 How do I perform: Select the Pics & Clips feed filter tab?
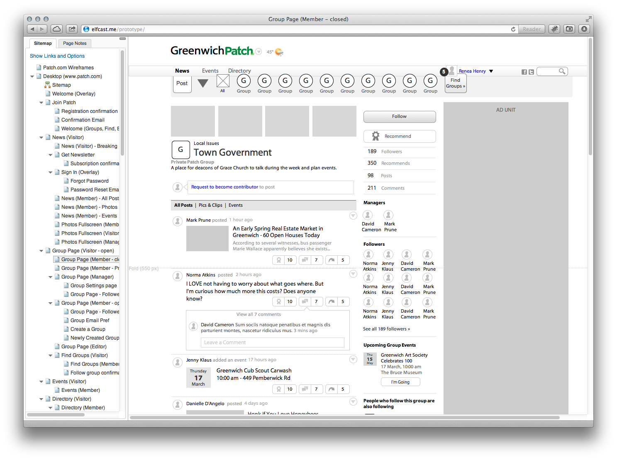click(x=210, y=205)
